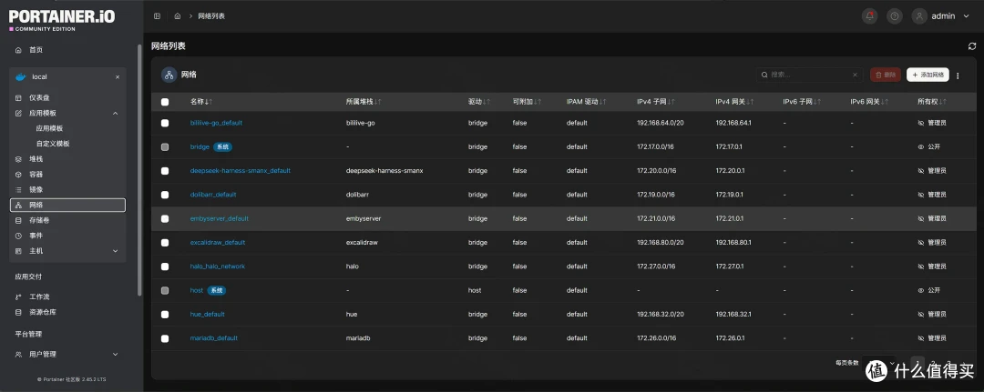This screenshot has height=392, width=984.
Task: Click the Docker whale icon for local
Action: 21,77
